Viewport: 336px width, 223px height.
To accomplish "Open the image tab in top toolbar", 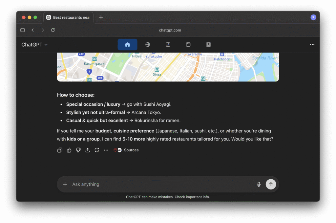I will [x=168, y=45].
